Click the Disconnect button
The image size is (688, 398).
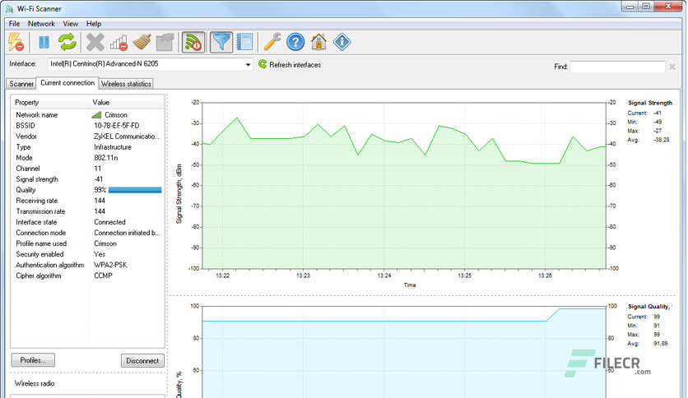(x=142, y=361)
